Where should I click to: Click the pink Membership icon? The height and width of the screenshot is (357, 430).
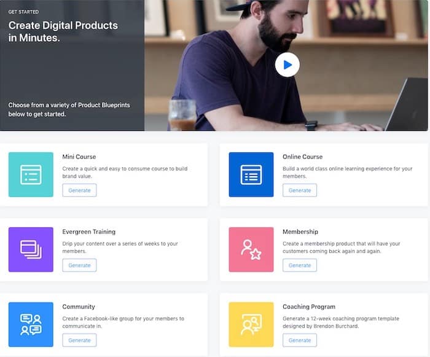click(x=251, y=249)
